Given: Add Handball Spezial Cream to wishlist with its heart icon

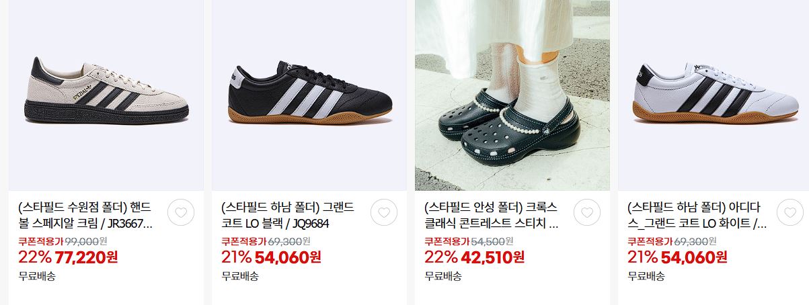Looking at the screenshot, I should (180, 212).
